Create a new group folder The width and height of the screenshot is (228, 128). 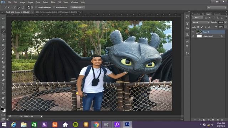pyautogui.click(x=213, y=119)
